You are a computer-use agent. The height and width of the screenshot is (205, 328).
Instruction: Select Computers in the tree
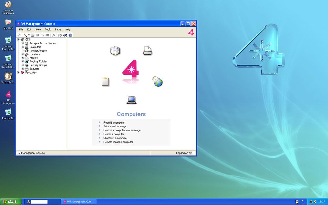[35, 47]
